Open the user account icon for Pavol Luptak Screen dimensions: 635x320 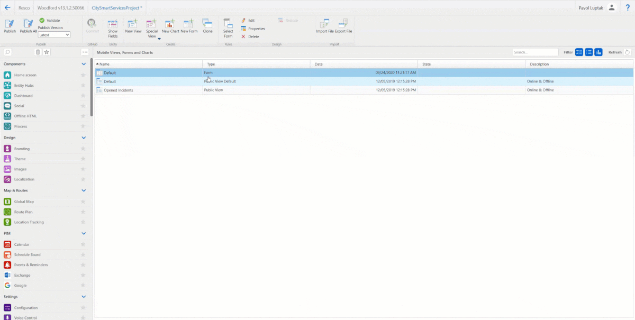[x=612, y=7]
